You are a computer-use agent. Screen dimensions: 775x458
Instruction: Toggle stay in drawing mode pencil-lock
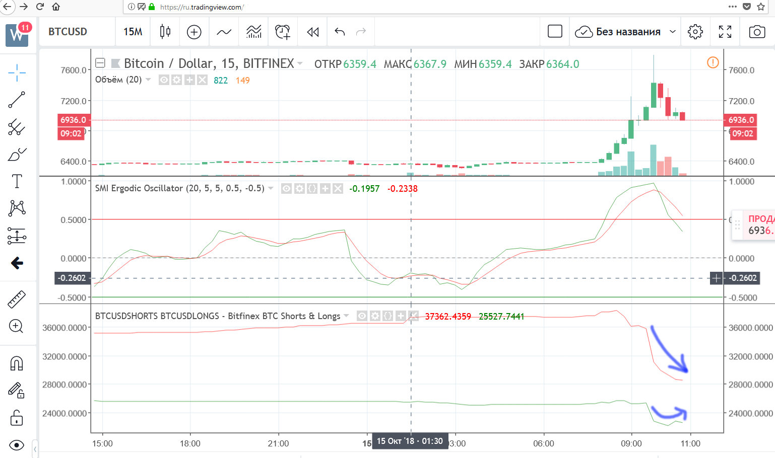tap(17, 390)
